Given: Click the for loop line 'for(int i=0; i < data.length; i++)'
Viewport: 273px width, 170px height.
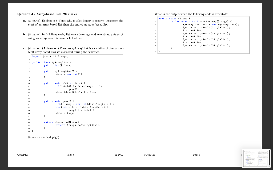Looking at the screenshot, I should [82, 107].
